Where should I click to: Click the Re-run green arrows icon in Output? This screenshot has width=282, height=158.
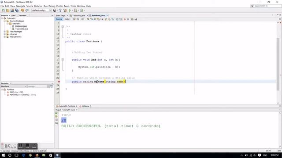(x=56, y=113)
